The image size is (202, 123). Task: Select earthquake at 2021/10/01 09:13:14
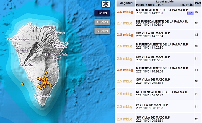149,83
